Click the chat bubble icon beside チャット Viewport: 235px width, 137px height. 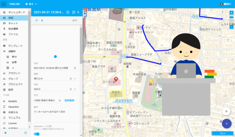(4, 23)
